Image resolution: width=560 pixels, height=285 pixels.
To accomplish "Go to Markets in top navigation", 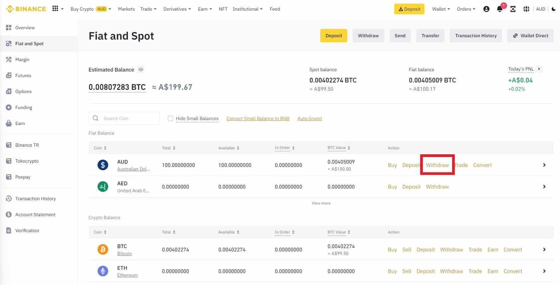I will (126, 9).
